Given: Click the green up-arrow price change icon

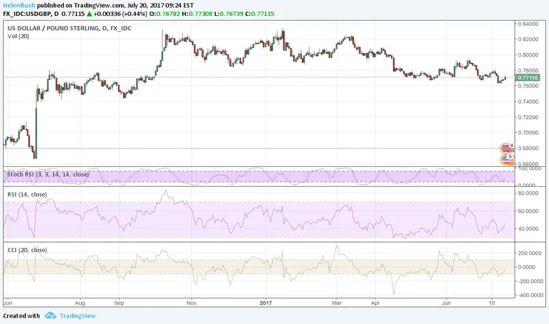Looking at the screenshot, I should click(90, 14).
